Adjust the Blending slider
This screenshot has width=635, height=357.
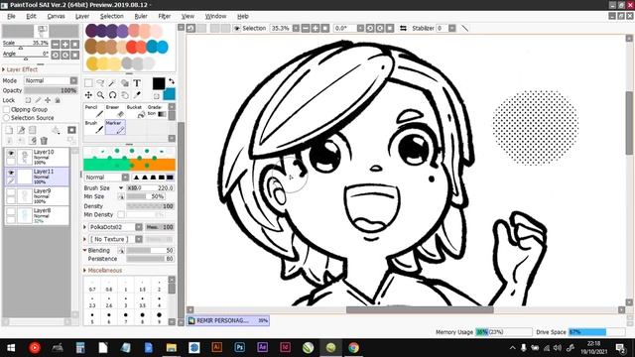point(150,251)
